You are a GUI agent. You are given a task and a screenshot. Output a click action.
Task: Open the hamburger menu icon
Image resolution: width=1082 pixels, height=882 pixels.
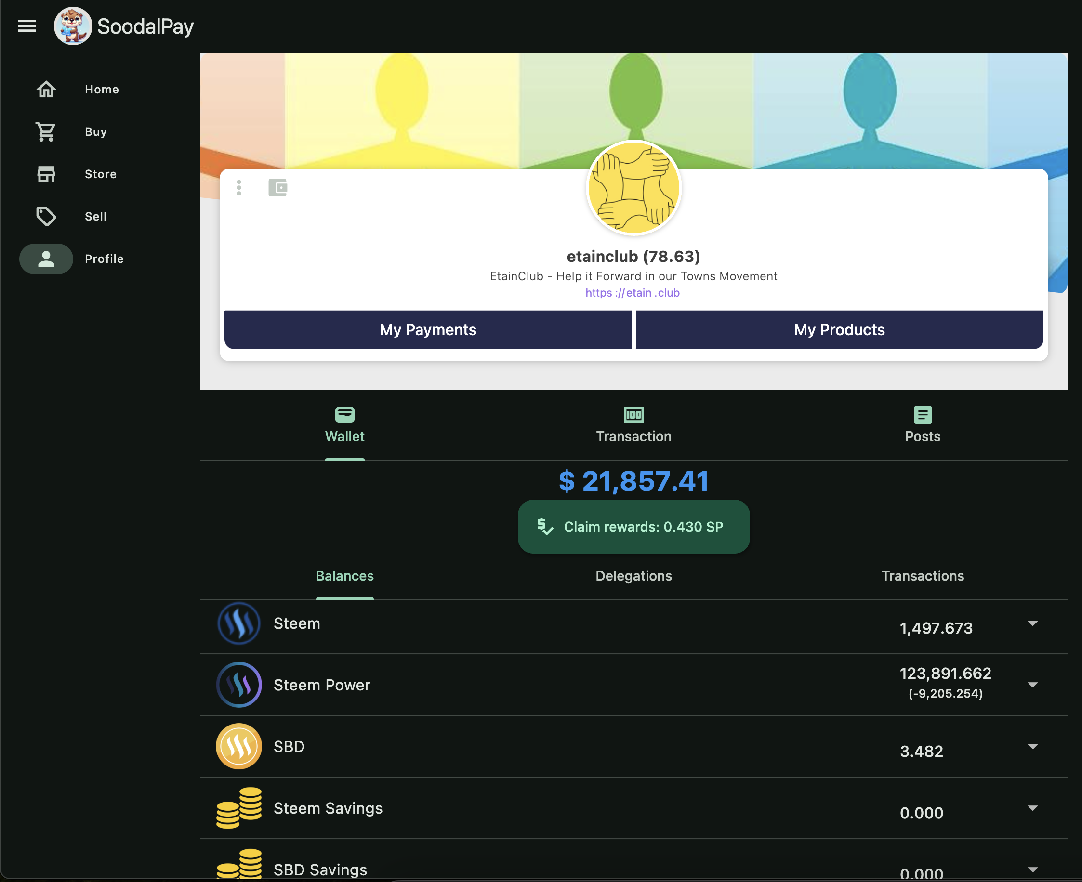27,26
